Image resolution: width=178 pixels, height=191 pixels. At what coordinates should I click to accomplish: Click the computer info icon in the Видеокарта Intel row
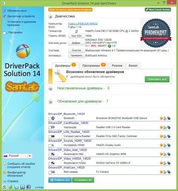165,154
